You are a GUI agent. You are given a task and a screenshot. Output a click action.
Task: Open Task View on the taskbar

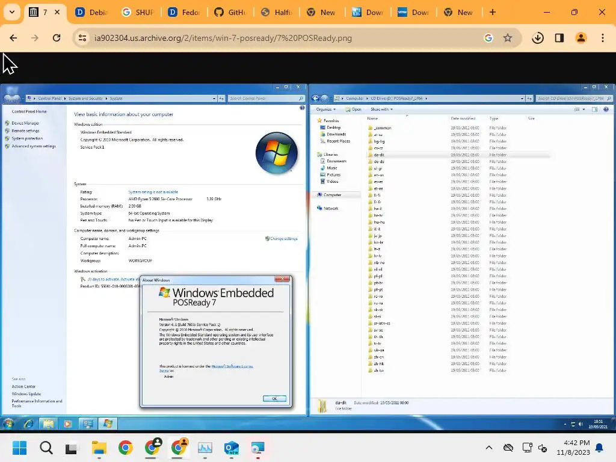(72, 448)
